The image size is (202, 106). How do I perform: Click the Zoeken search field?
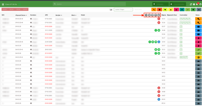(x=89, y=4)
